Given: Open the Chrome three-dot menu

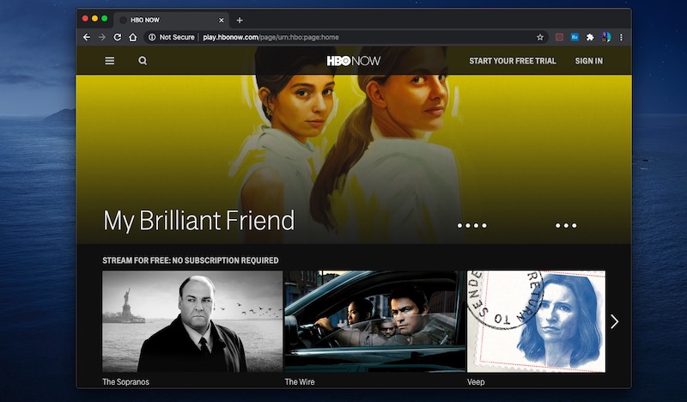Looking at the screenshot, I should [x=621, y=37].
